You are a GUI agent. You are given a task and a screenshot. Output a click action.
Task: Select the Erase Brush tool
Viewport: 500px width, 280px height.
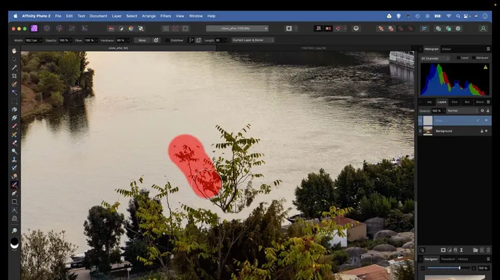(15, 143)
